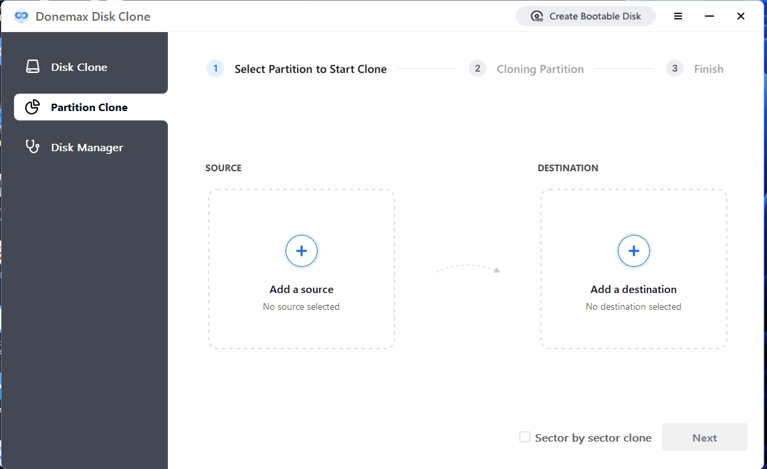Switch to Disk Manager tab
The image size is (767, 469).
[85, 147]
